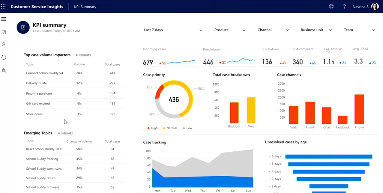This screenshot has width=383, height=193.
Task: Click the dashed circular arrow sidebar icon
Action: click(x=4, y=57)
